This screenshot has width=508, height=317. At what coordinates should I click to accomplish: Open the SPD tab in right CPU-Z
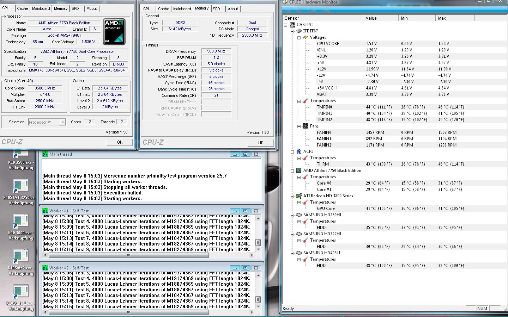click(217, 9)
